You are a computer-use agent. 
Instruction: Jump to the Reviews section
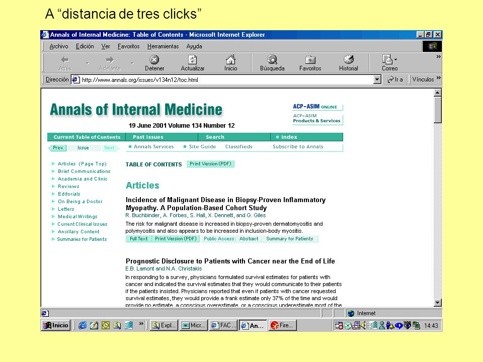click(69, 186)
